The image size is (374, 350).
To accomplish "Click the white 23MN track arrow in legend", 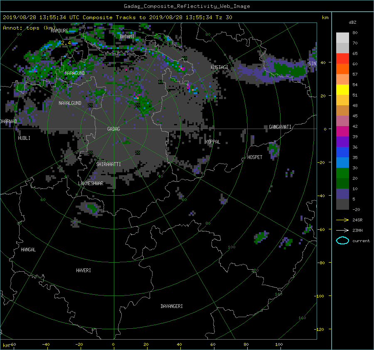I will pos(342,230).
